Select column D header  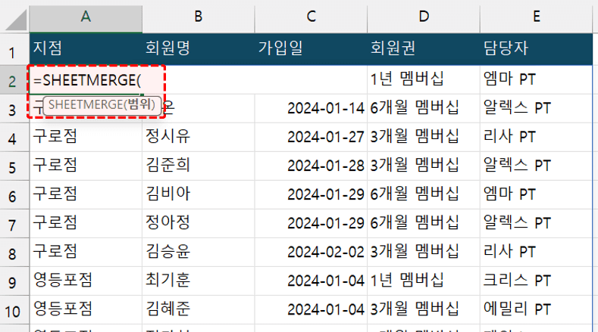[424, 17]
